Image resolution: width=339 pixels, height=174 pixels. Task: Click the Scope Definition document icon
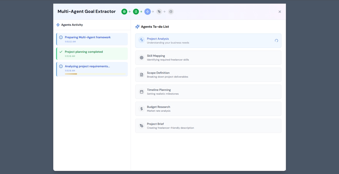pos(142,75)
